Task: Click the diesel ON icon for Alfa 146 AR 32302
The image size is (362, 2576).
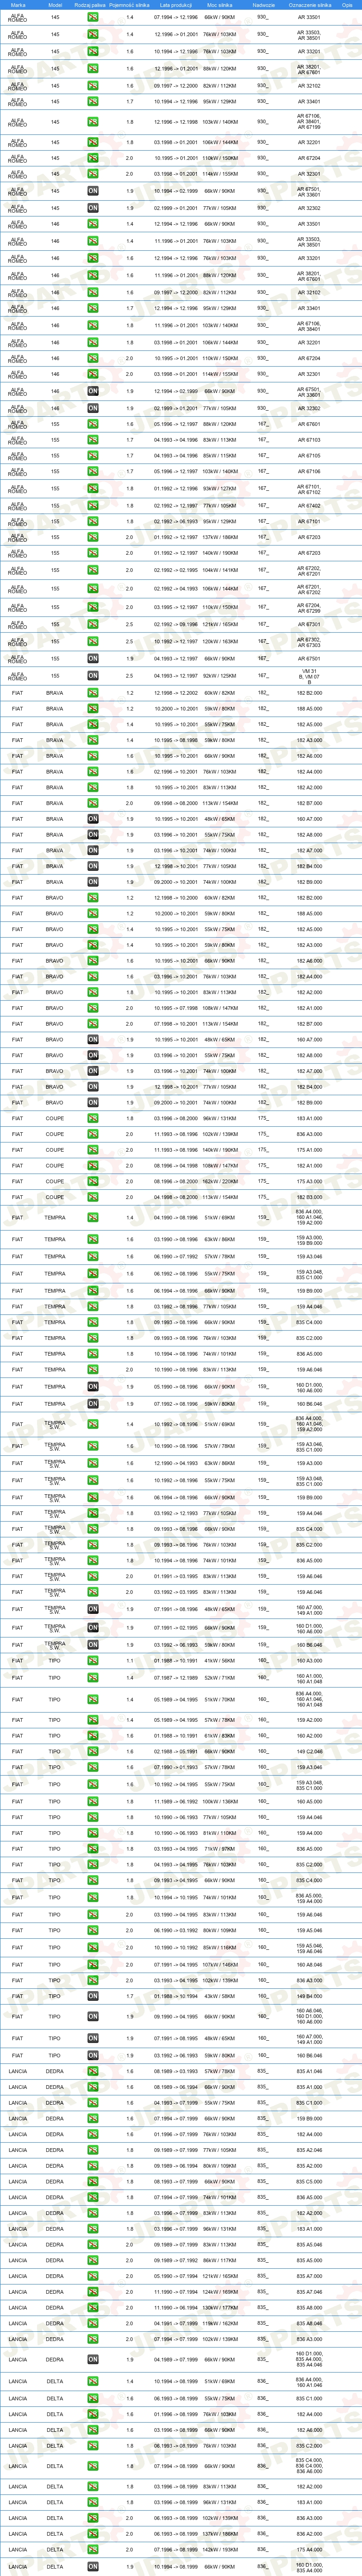Action: click(x=92, y=408)
